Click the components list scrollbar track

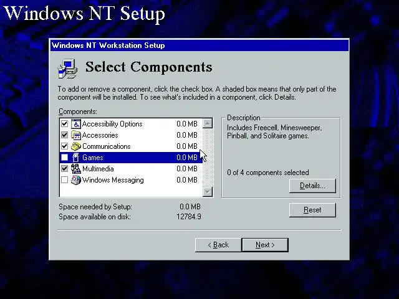pos(208,158)
